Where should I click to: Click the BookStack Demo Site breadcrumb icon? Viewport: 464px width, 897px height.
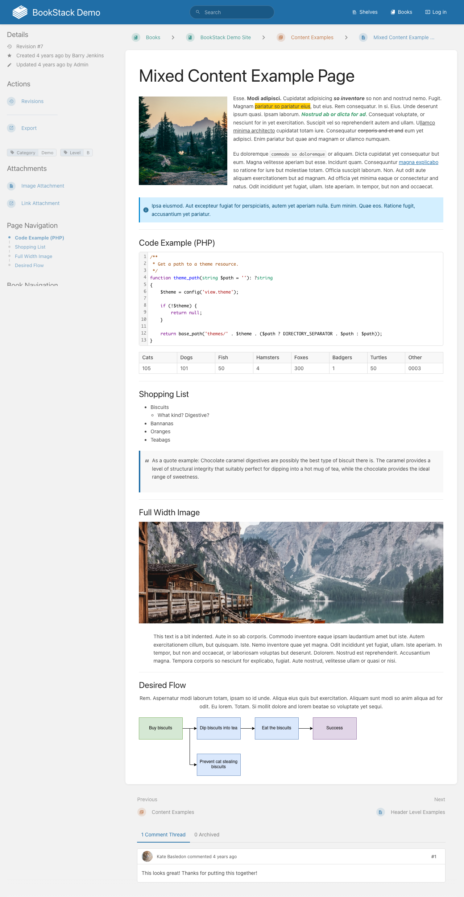[190, 37]
